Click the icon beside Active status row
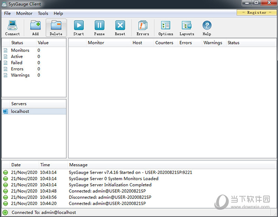 click(6, 57)
